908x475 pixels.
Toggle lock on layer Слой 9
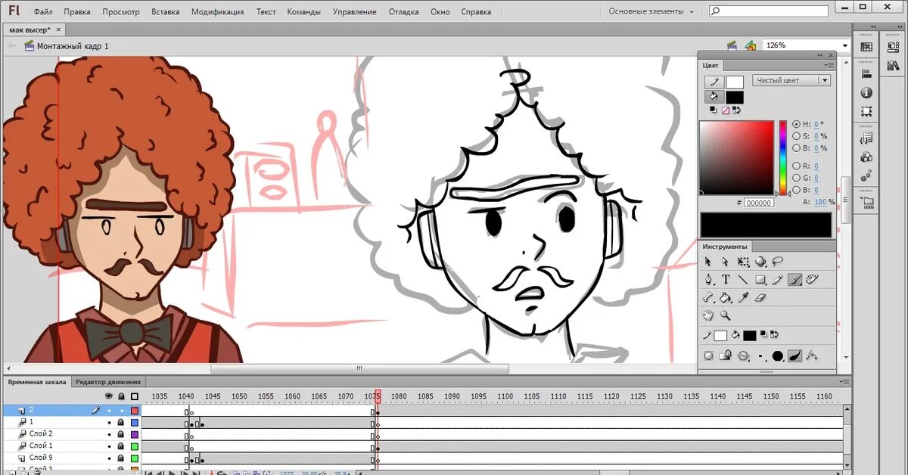tap(120, 458)
